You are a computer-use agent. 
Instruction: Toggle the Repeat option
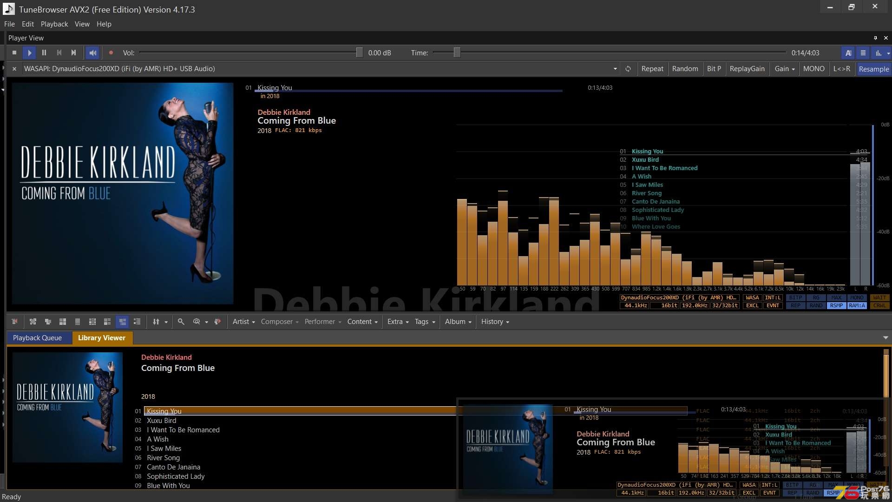(x=652, y=69)
